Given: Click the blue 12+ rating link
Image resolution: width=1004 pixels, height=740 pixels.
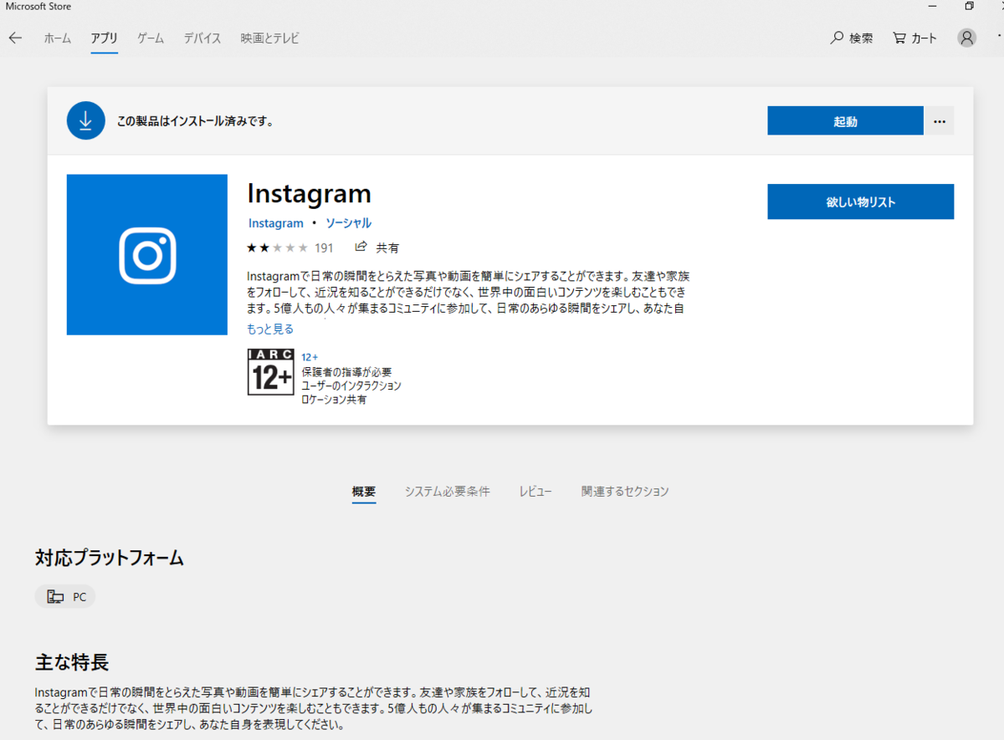Looking at the screenshot, I should tap(310, 357).
